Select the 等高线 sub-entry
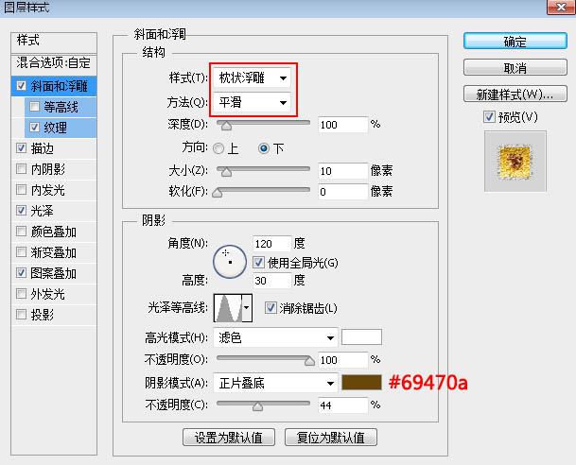Screen dimensions: 576x465 click(61, 107)
